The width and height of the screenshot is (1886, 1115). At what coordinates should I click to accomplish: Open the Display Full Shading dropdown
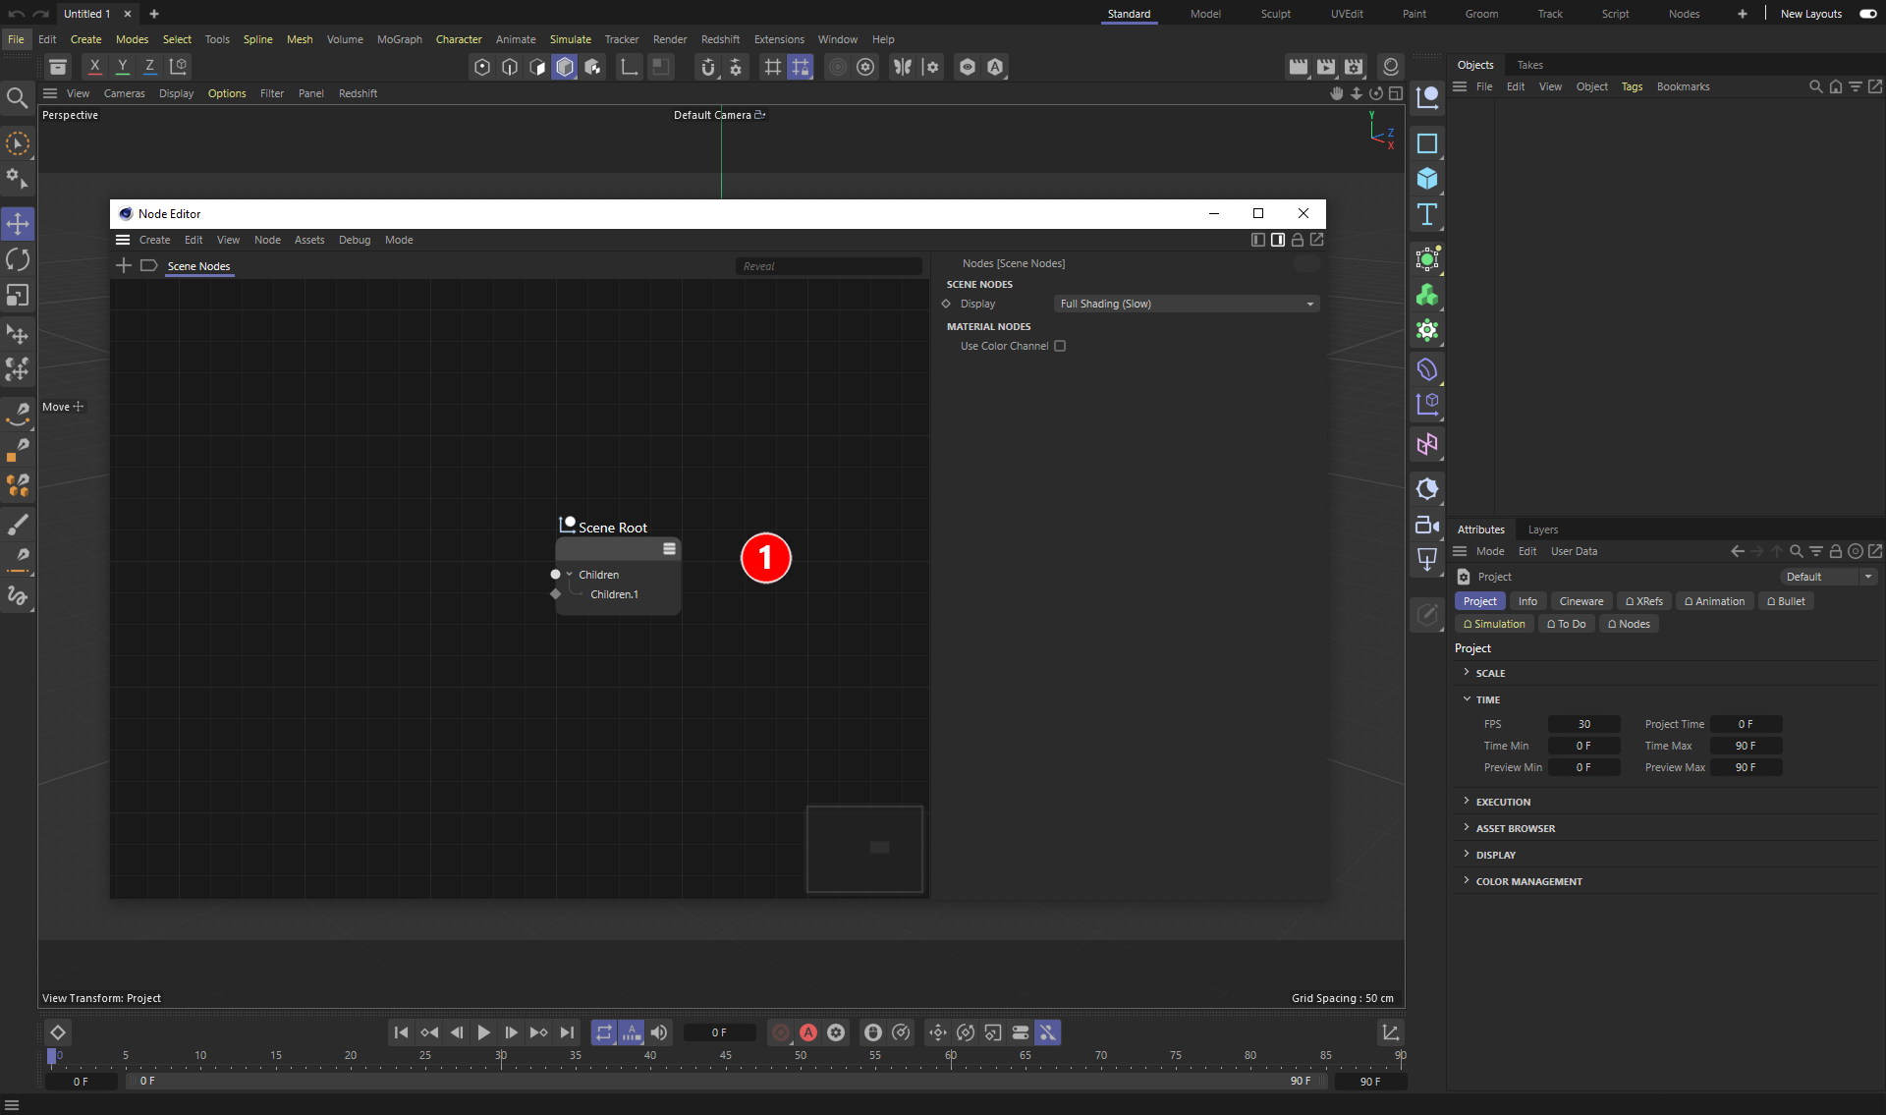coord(1186,304)
